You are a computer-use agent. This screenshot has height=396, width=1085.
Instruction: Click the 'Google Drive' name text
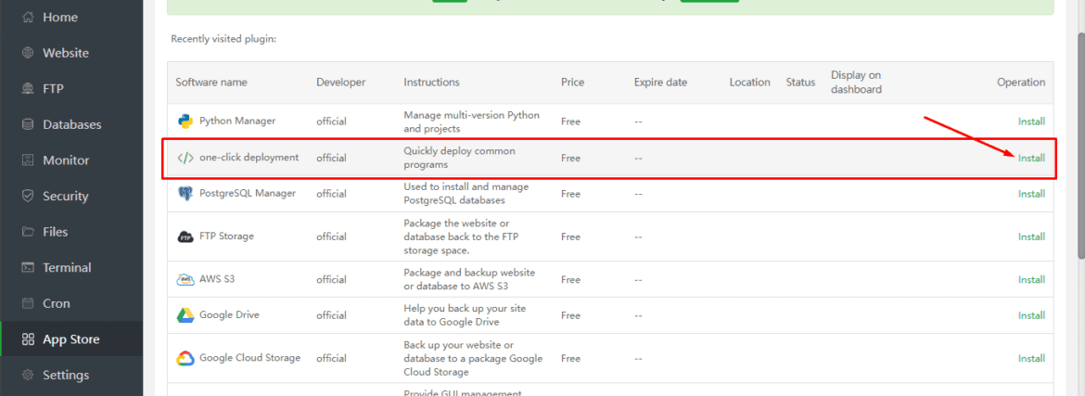230,314
